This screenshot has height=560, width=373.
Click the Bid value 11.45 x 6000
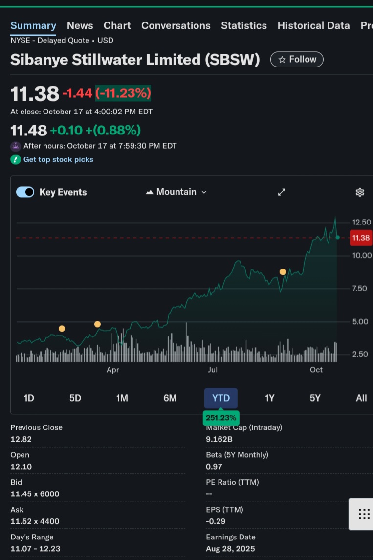(x=35, y=494)
